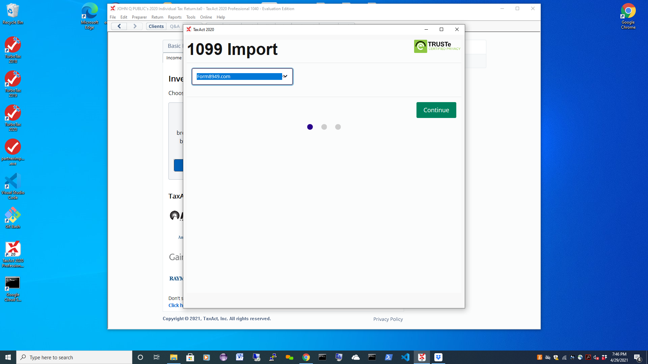Open Microsoft Store from the taskbar
The height and width of the screenshot is (364, 648).
tap(190, 357)
